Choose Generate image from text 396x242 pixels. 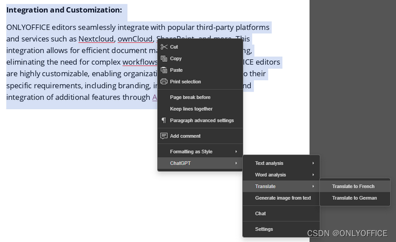click(x=281, y=198)
